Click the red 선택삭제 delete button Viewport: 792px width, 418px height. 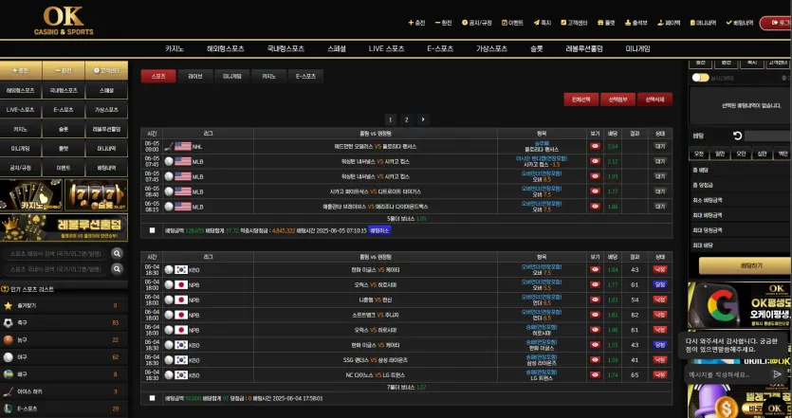[x=654, y=100]
